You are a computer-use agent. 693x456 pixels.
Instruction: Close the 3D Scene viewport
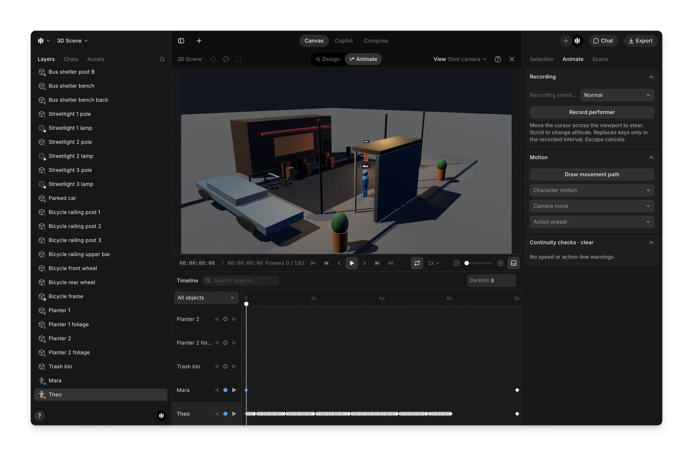tap(512, 59)
